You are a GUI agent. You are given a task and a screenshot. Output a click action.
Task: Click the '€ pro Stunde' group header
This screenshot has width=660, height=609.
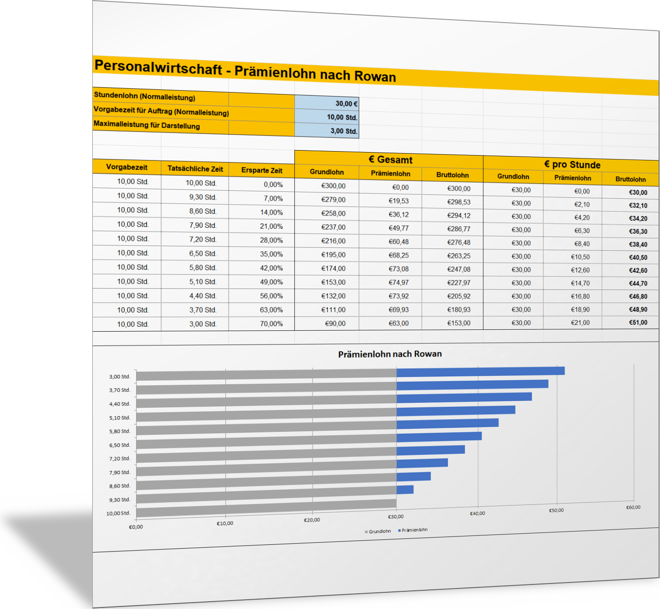click(x=572, y=164)
